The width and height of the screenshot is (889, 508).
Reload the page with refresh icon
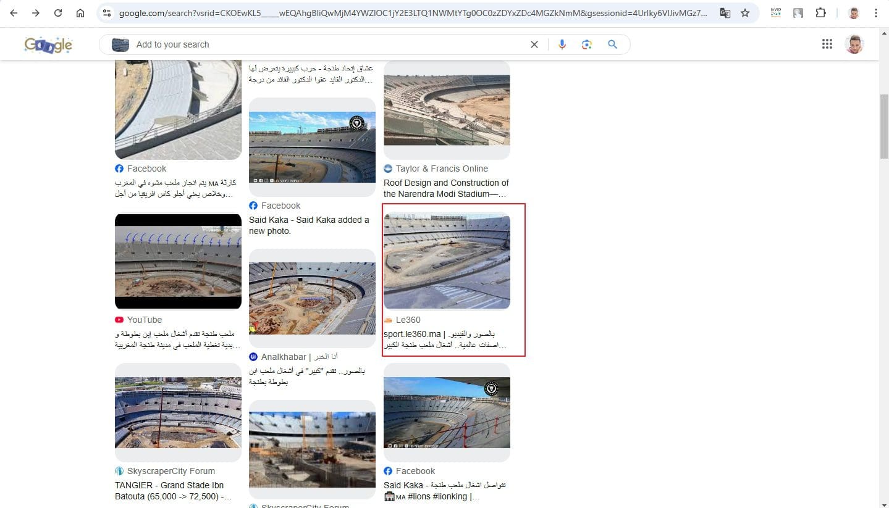click(x=58, y=13)
